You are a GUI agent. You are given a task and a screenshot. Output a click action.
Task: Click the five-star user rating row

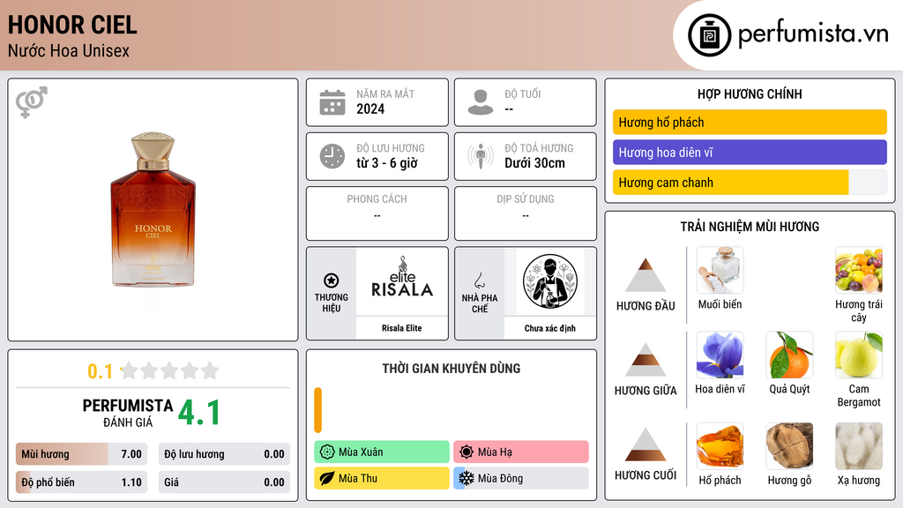(x=170, y=370)
